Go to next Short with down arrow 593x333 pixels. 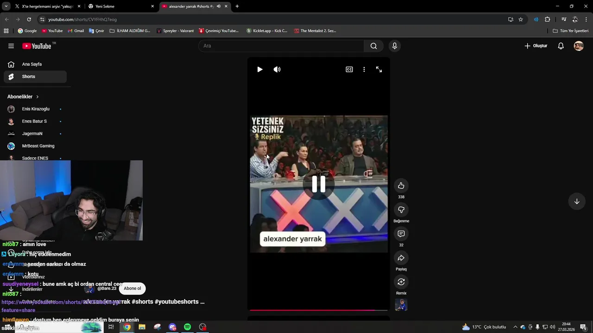point(577,201)
